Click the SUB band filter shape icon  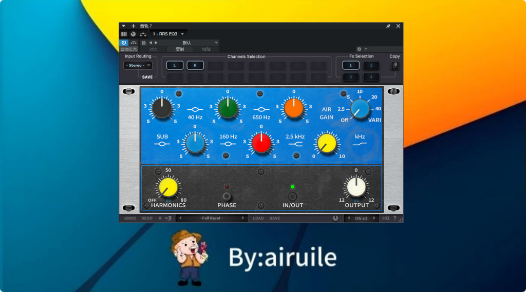[x=162, y=144]
